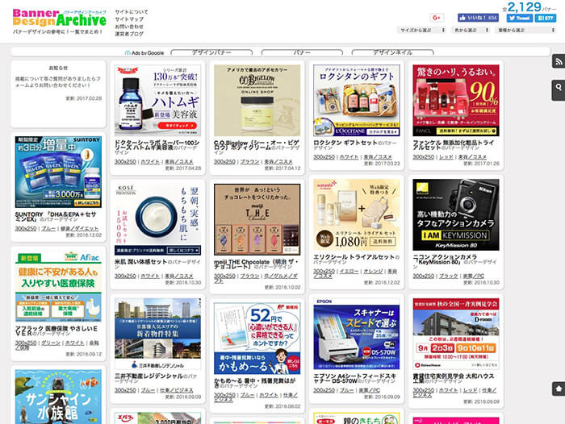Click the 三井不動産レジデンシャル title link
Image resolution: width=565 pixels, height=424 pixels.
click(x=149, y=376)
